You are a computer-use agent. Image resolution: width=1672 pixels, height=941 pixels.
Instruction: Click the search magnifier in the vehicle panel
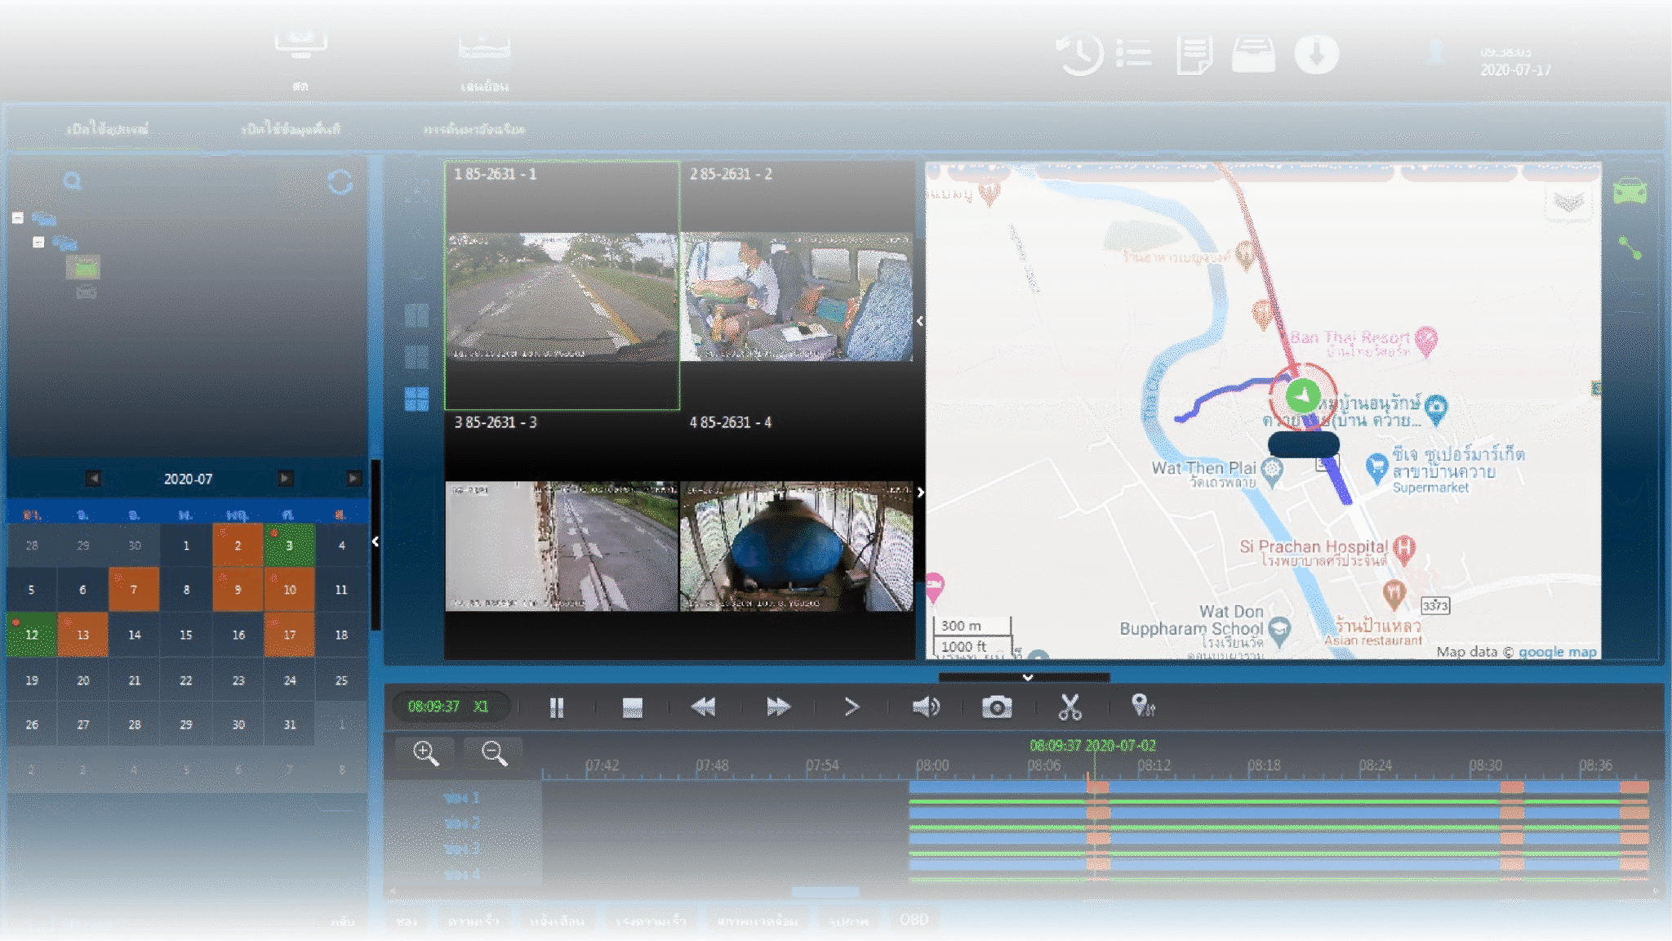tap(73, 181)
